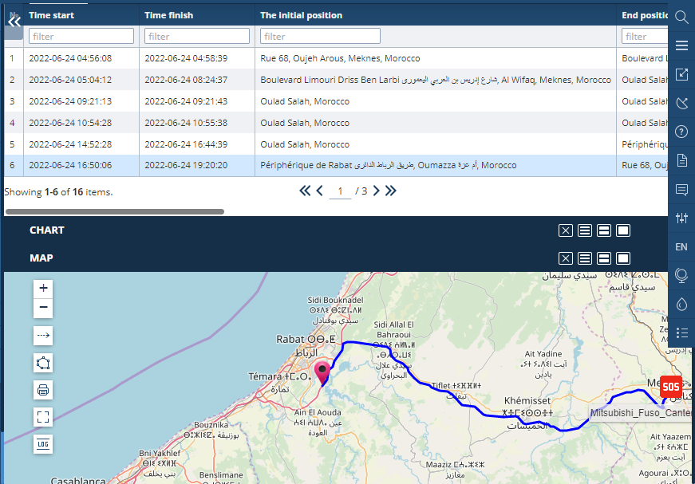695x484 pixels.
Task: Open the LOG map control
Action: tap(43, 444)
